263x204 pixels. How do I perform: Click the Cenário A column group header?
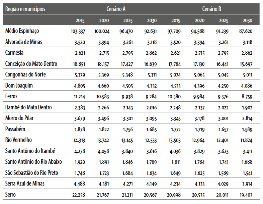(x=116, y=9)
